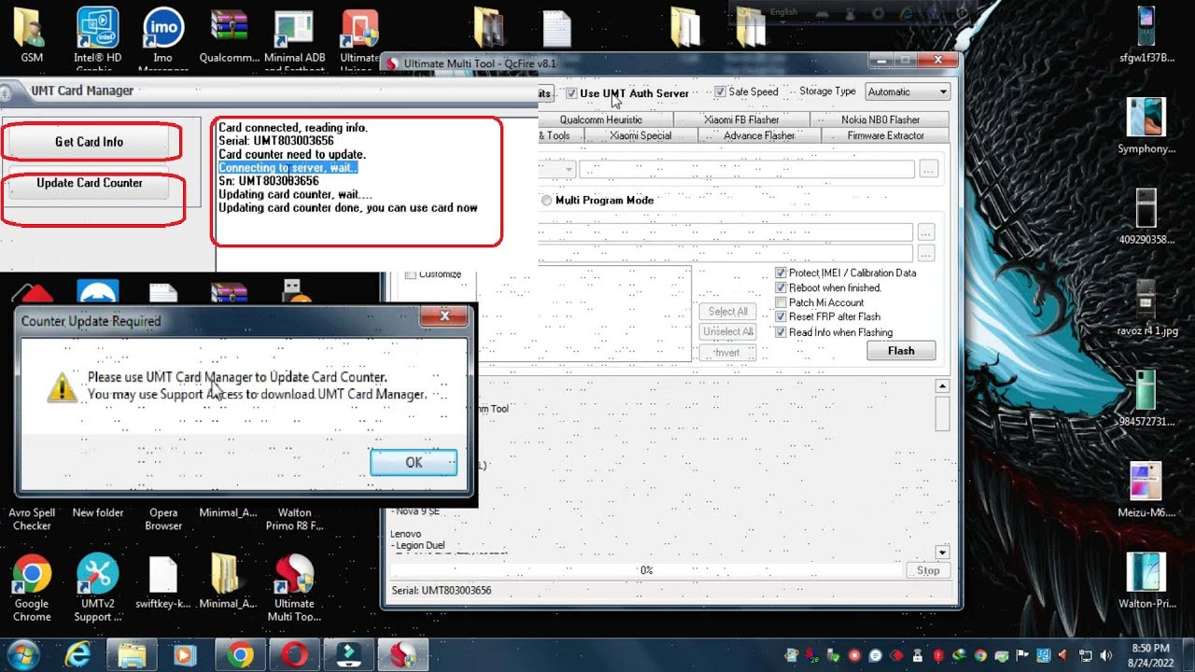The width and height of the screenshot is (1195, 672).
Task: Open the GSM desktop icon
Action: tap(32, 35)
